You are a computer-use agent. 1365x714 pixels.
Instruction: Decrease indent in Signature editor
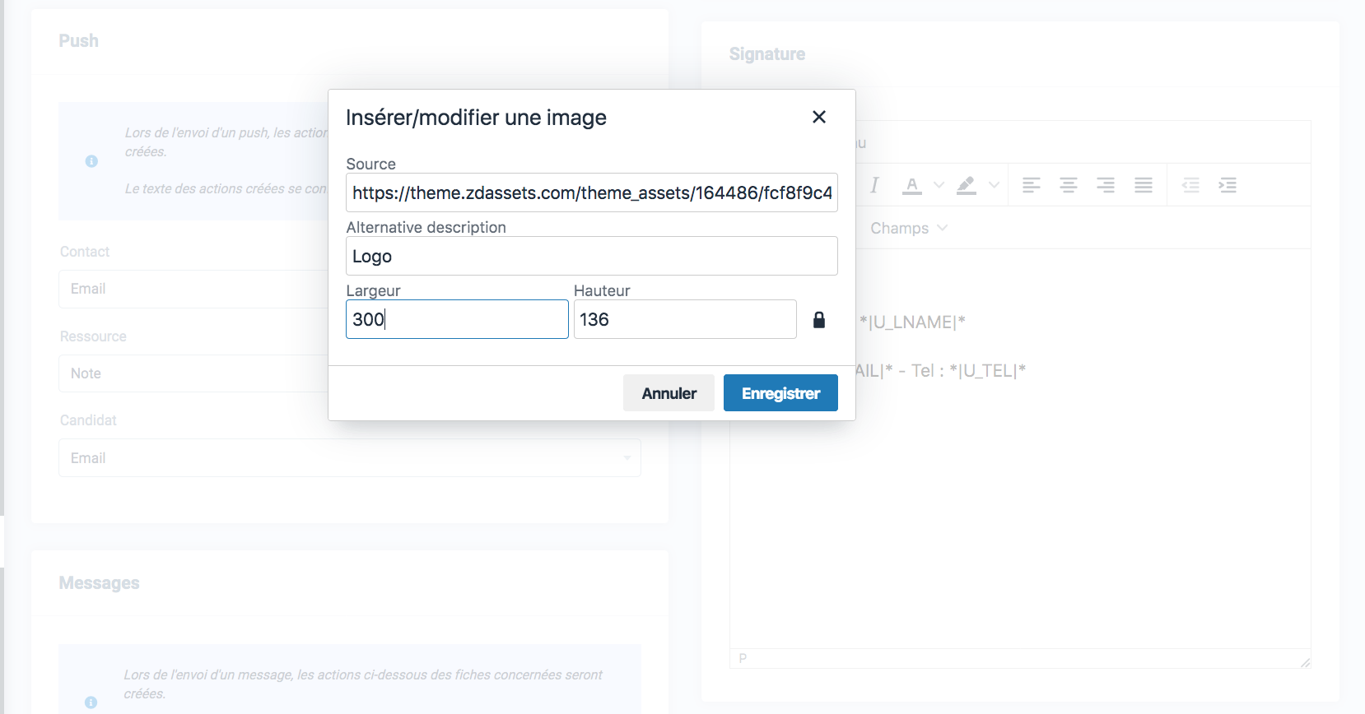[1190, 185]
